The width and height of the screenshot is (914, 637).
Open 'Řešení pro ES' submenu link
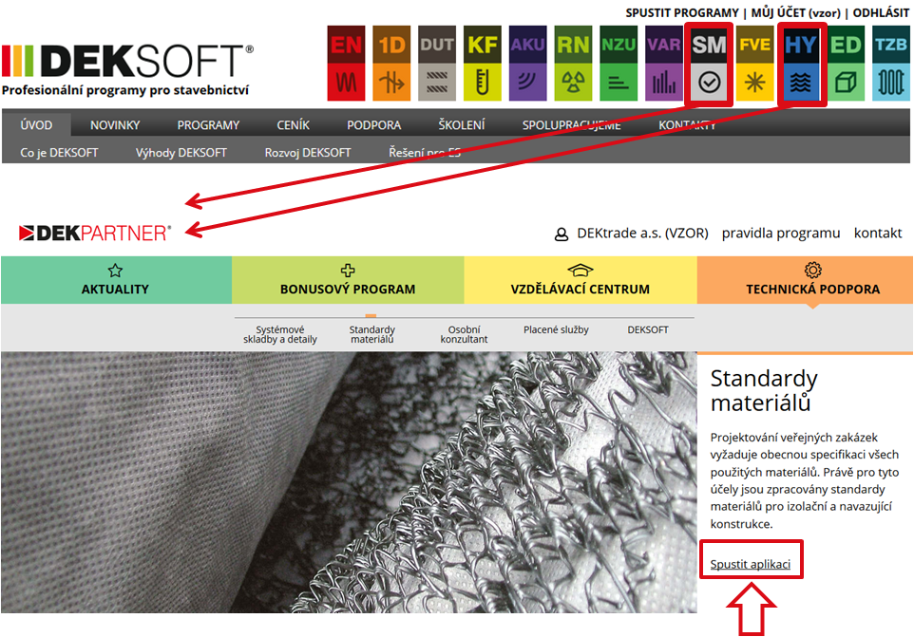click(425, 153)
